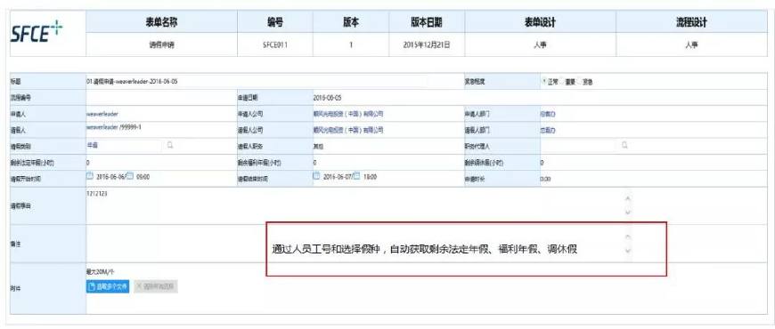
Task: Click the 最大20M/个 attachment size note
Action: 101,272
